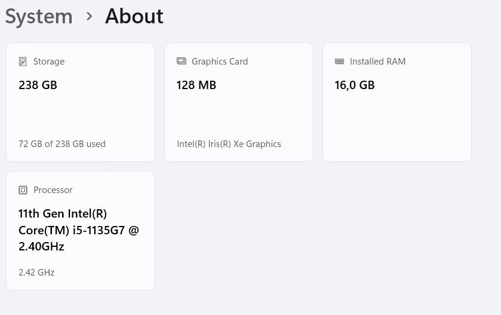
Task: Select the 128 MB graphics memory value
Action: click(196, 85)
